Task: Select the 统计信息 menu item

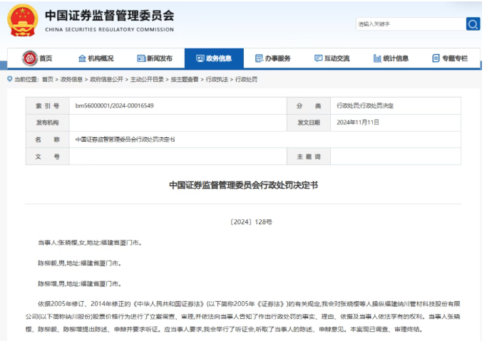Action: (395, 58)
